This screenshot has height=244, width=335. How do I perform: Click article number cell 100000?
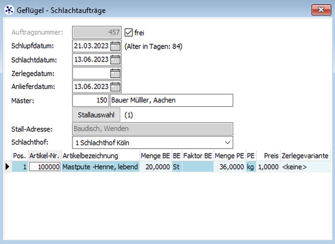click(x=45, y=167)
